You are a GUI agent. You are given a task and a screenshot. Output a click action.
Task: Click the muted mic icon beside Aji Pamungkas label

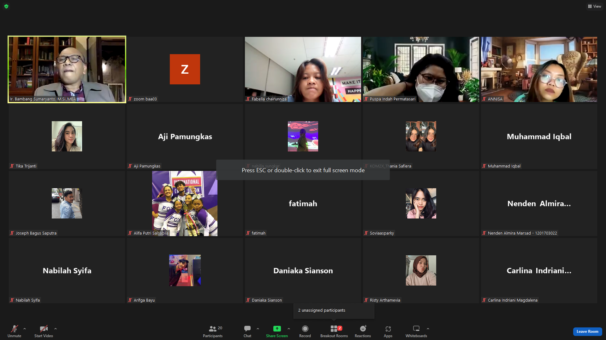point(130,166)
